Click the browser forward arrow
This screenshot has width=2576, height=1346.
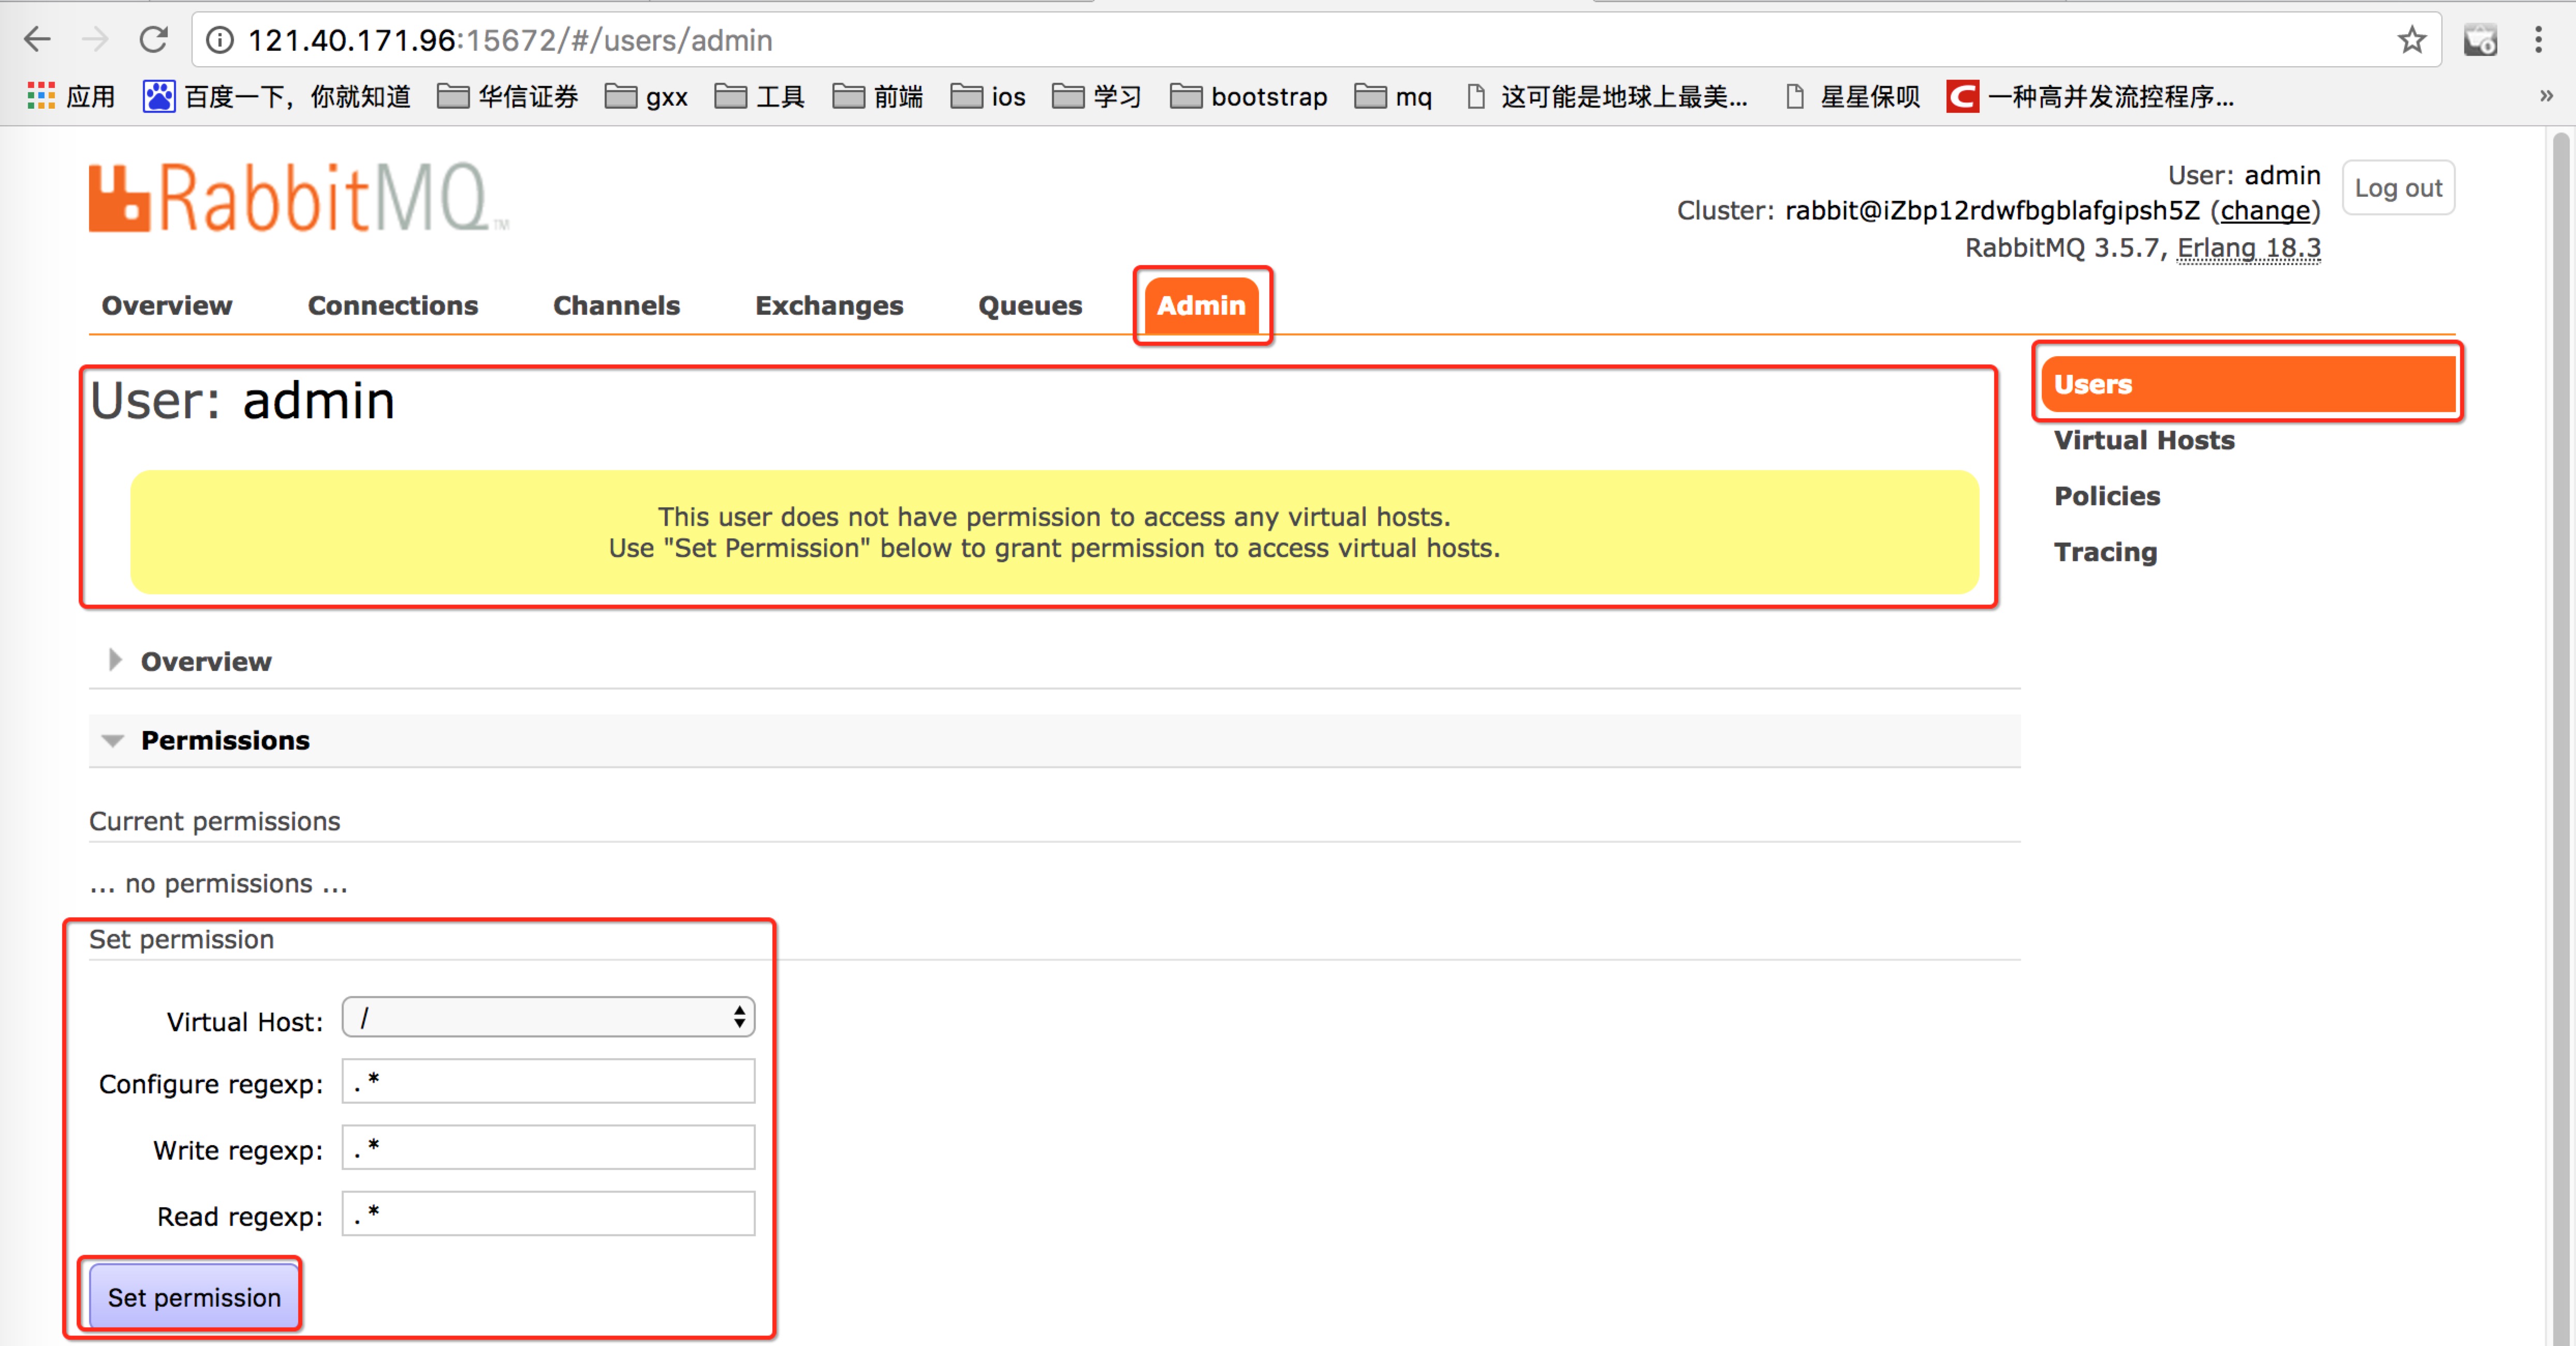click(x=95, y=40)
